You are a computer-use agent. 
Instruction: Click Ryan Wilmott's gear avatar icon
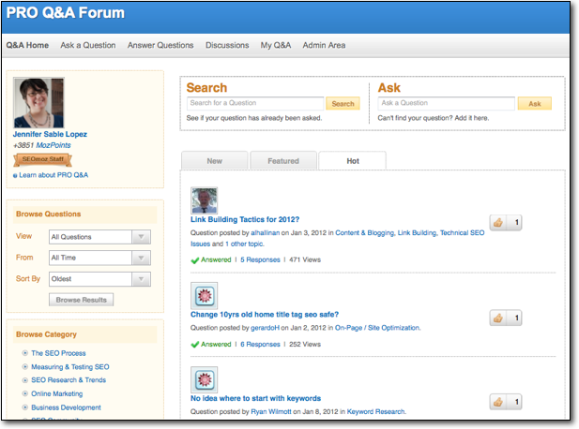(204, 379)
